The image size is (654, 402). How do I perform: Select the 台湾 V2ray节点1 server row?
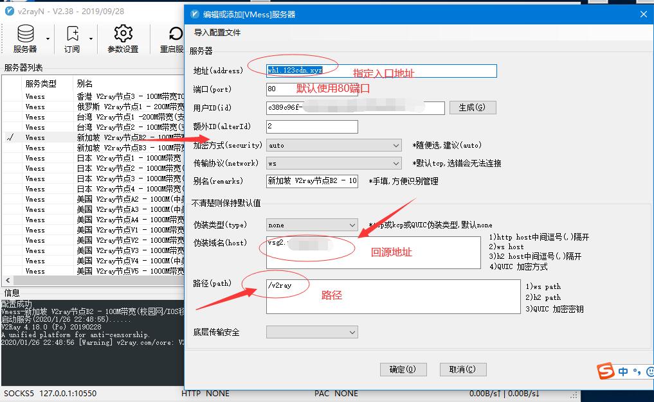(x=93, y=117)
